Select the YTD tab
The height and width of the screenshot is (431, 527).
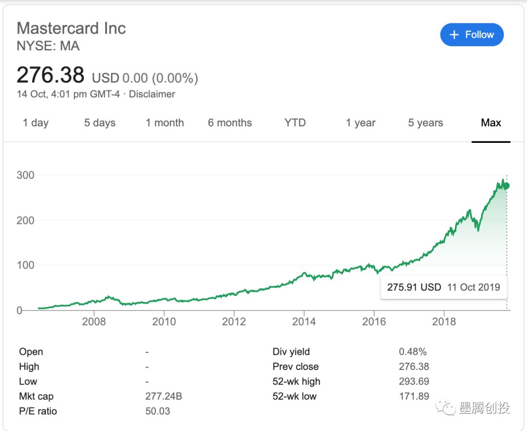click(295, 123)
